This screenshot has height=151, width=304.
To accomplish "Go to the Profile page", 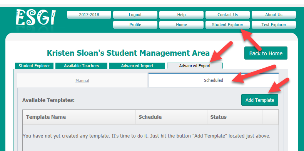I will [135, 25].
